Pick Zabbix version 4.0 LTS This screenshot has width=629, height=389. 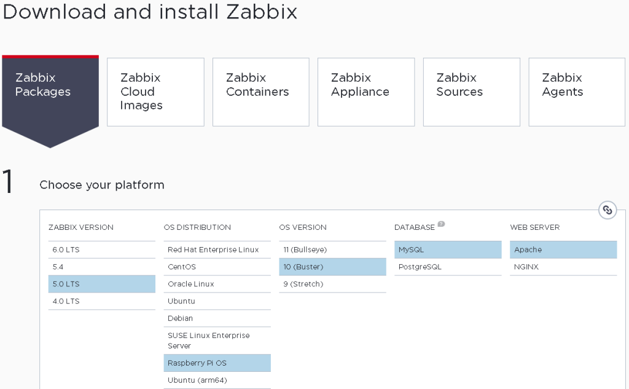point(101,302)
